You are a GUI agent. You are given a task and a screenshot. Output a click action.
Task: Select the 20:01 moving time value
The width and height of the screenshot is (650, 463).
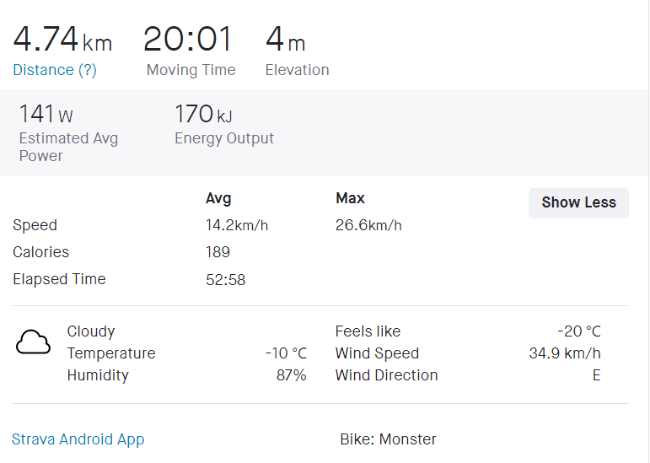187,40
